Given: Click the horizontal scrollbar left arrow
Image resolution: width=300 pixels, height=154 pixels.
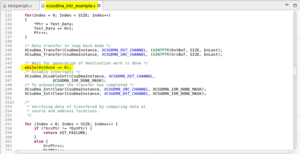Looking at the screenshot, I should (17, 152).
